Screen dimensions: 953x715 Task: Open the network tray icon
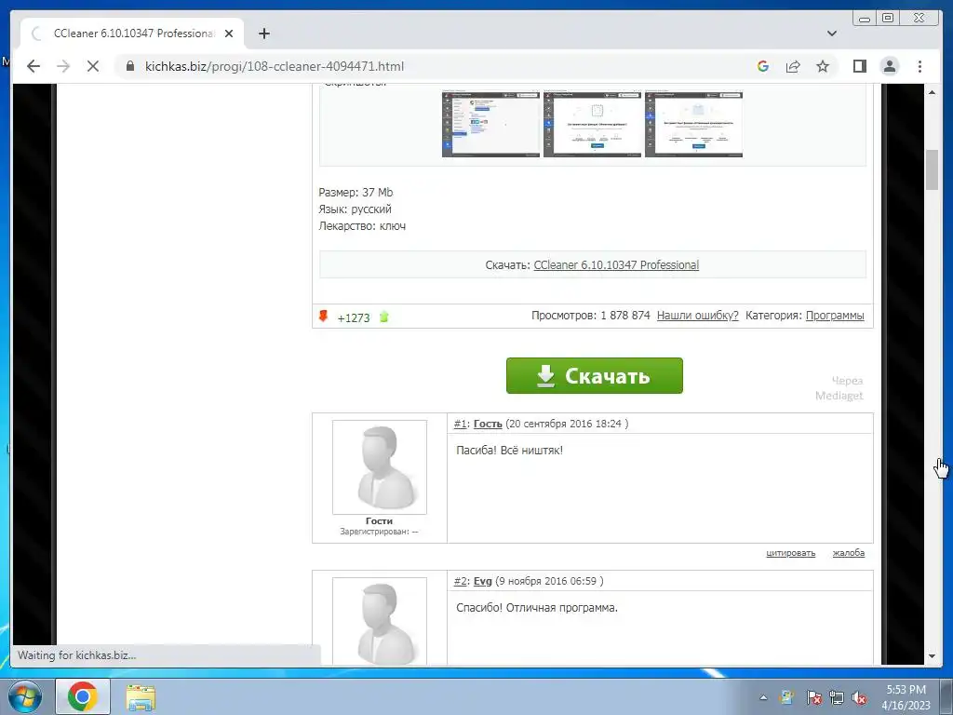click(837, 697)
